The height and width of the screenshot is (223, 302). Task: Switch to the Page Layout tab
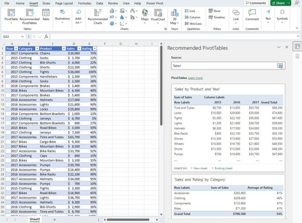tap(64, 3)
